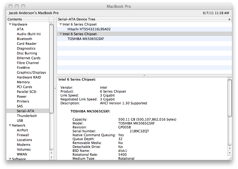Select USB under Hardware
The height and width of the screenshot is (169, 238).
[x=20, y=121]
